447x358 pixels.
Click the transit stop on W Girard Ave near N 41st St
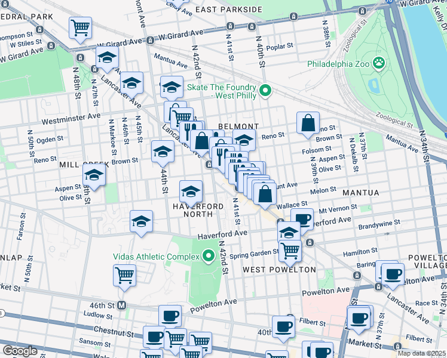(x=230, y=26)
